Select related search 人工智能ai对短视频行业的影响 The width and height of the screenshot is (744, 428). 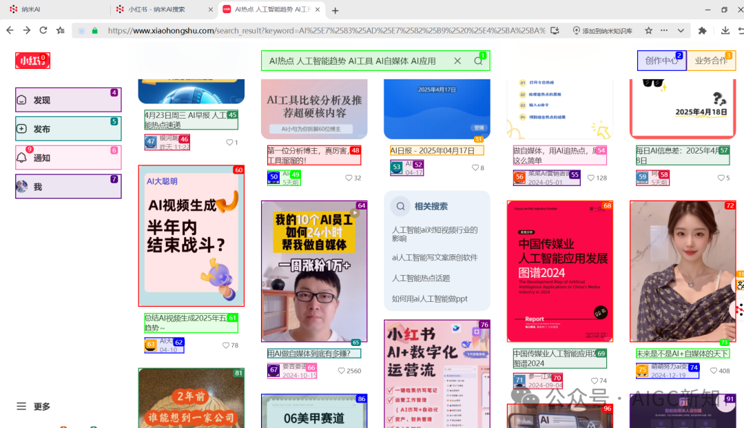[x=435, y=234]
